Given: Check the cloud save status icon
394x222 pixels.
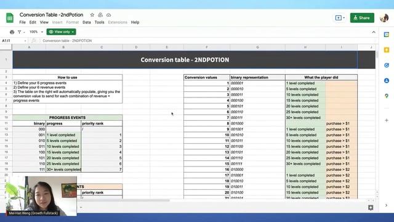Looking at the screenshot, I should pyautogui.click(x=108, y=15).
